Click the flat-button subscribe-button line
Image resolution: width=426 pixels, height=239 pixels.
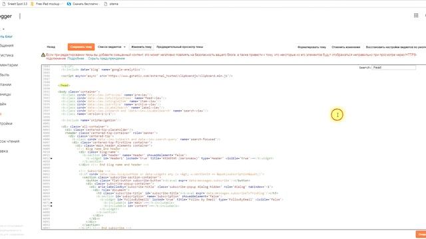168,181
